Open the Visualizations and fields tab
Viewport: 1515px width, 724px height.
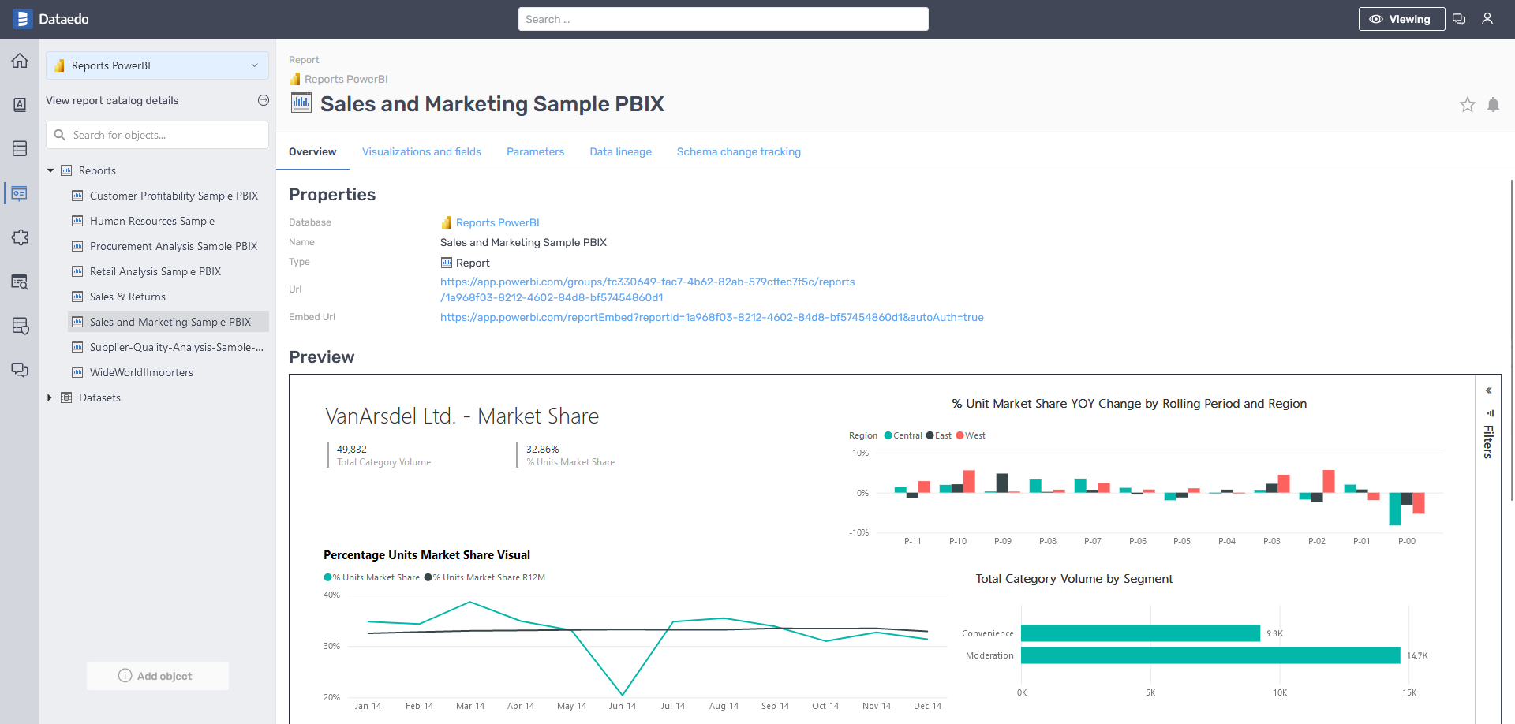click(421, 151)
